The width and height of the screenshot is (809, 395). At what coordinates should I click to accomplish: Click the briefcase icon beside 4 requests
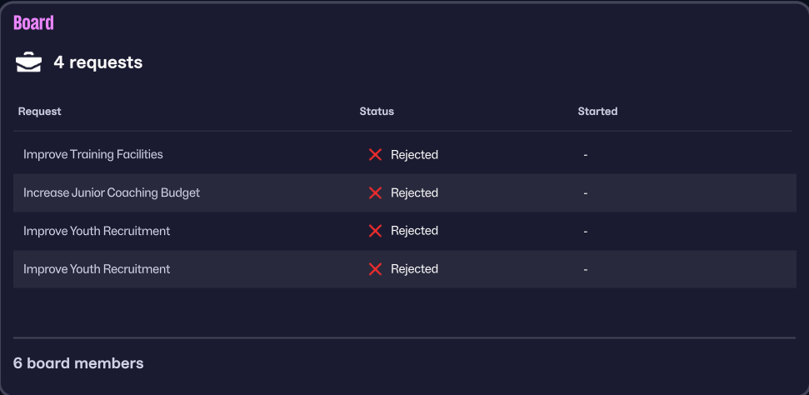[x=28, y=62]
